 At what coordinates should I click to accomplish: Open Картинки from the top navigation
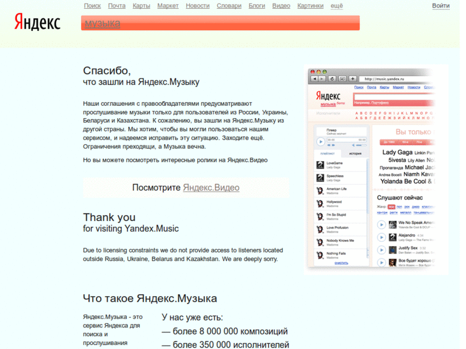click(x=310, y=6)
